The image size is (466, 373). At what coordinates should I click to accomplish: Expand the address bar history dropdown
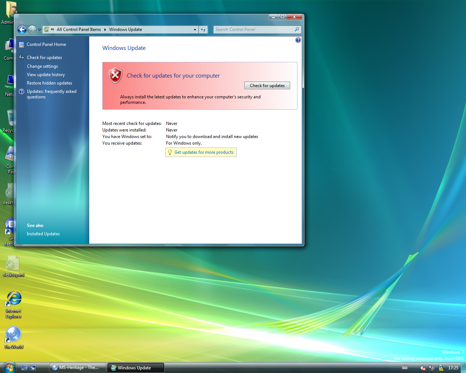195,30
